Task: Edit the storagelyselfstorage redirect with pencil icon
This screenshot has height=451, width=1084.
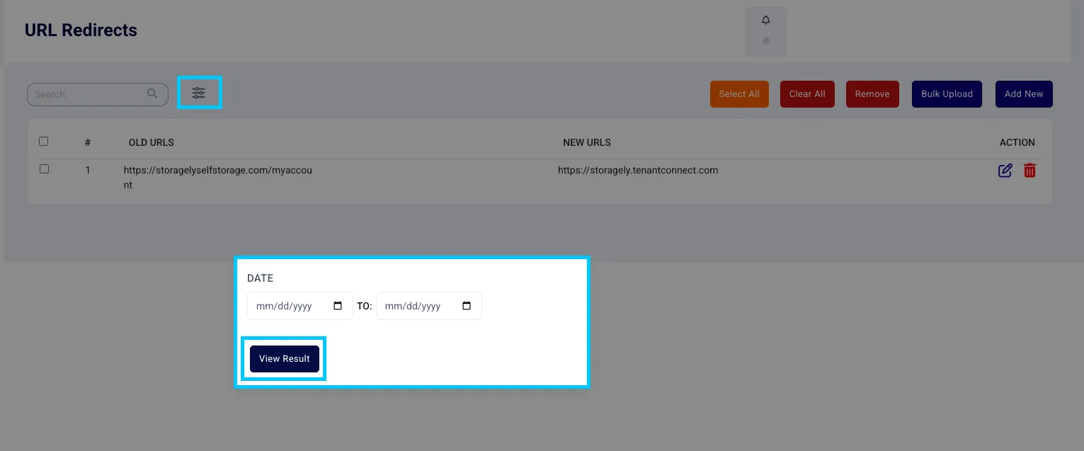Action: (1005, 171)
